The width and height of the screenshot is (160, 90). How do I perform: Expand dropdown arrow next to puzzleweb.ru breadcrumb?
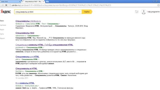click(x=43, y=47)
